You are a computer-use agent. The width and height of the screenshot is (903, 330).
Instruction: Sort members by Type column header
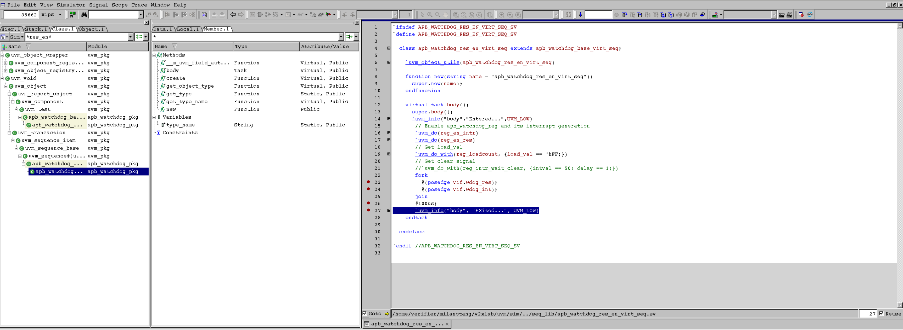266,47
